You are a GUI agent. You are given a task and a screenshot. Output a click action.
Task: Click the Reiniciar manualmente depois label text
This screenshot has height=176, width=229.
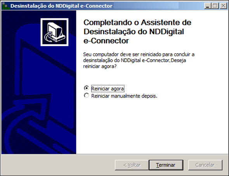point(124,96)
